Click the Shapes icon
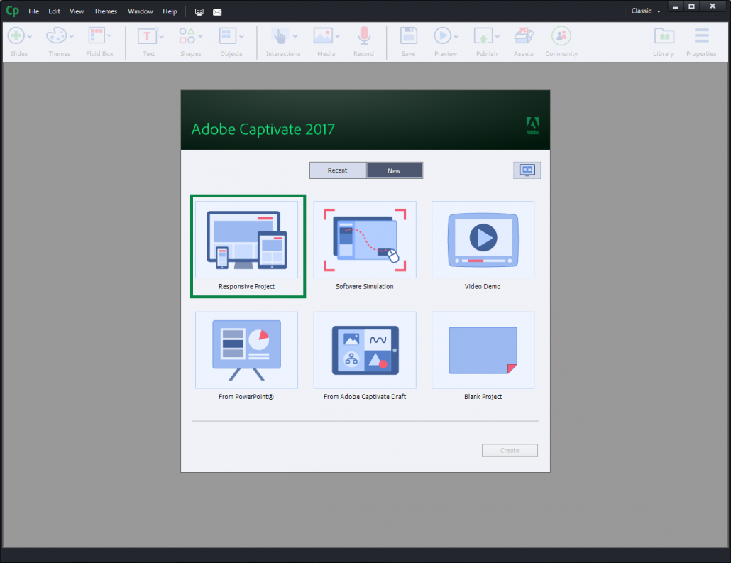This screenshot has height=563, width=731. (187, 36)
